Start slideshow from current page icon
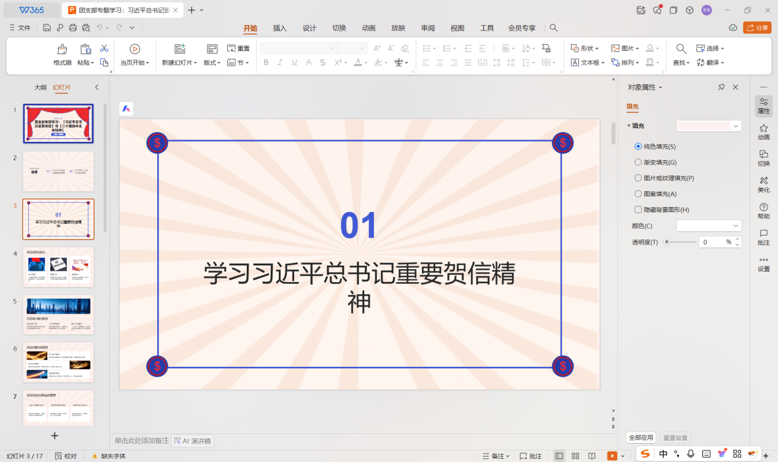Screen dimensions: 778x462 pyautogui.click(x=134, y=50)
